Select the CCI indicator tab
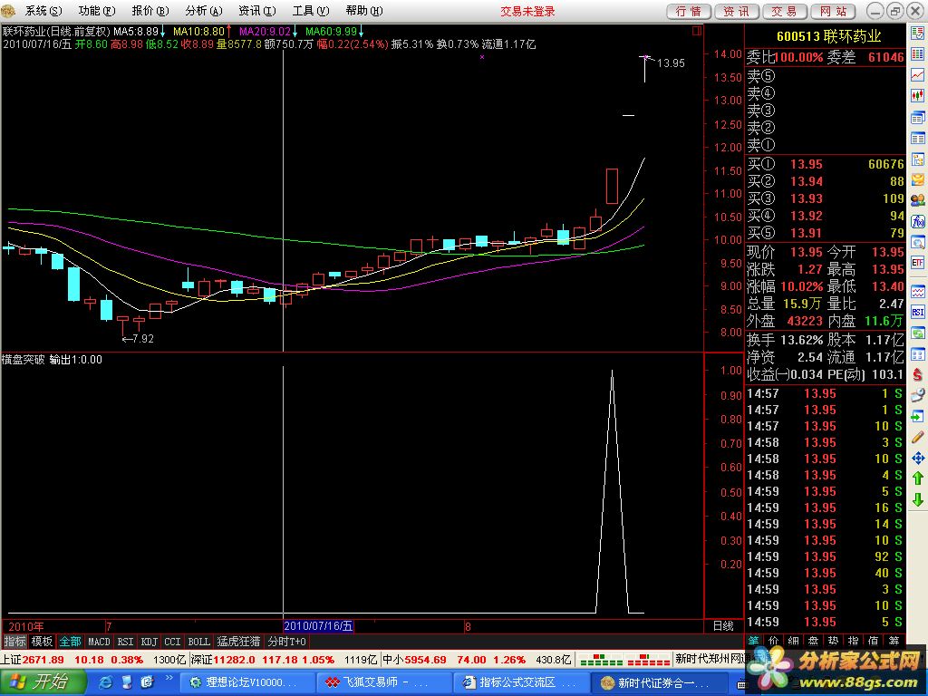 tap(172, 642)
